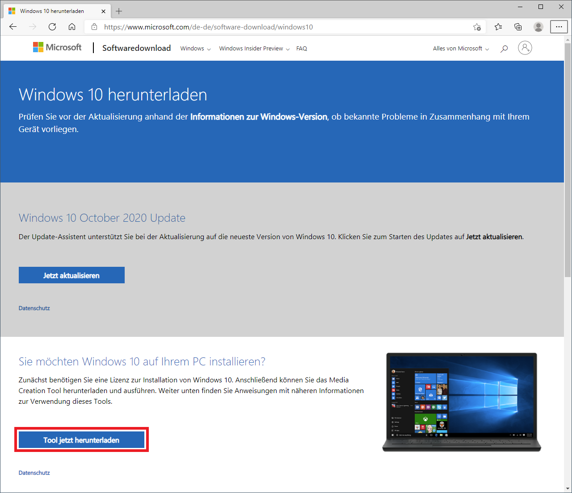
Task: Click the Windows 10 herunterladen page heading
Action: pos(113,95)
